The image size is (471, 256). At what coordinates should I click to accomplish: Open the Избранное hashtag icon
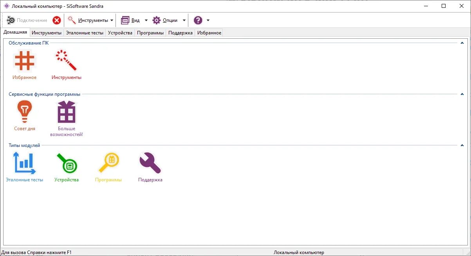click(x=24, y=61)
